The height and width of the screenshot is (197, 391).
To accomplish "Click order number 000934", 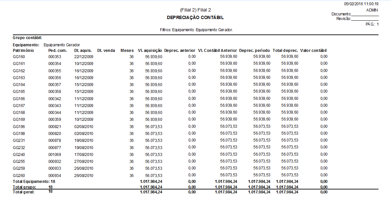I will [55, 176].
